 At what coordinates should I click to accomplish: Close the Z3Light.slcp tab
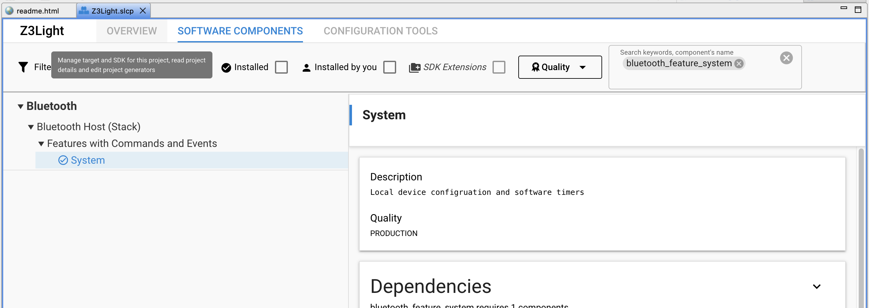tap(143, 11)
